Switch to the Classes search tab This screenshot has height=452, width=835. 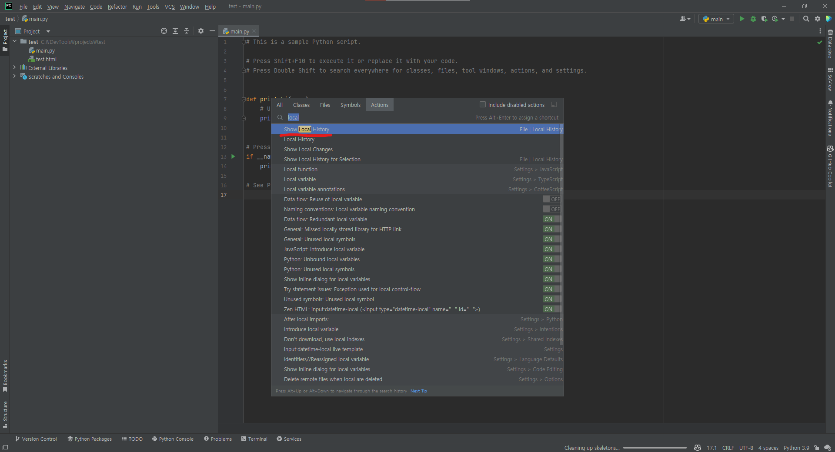301,105
